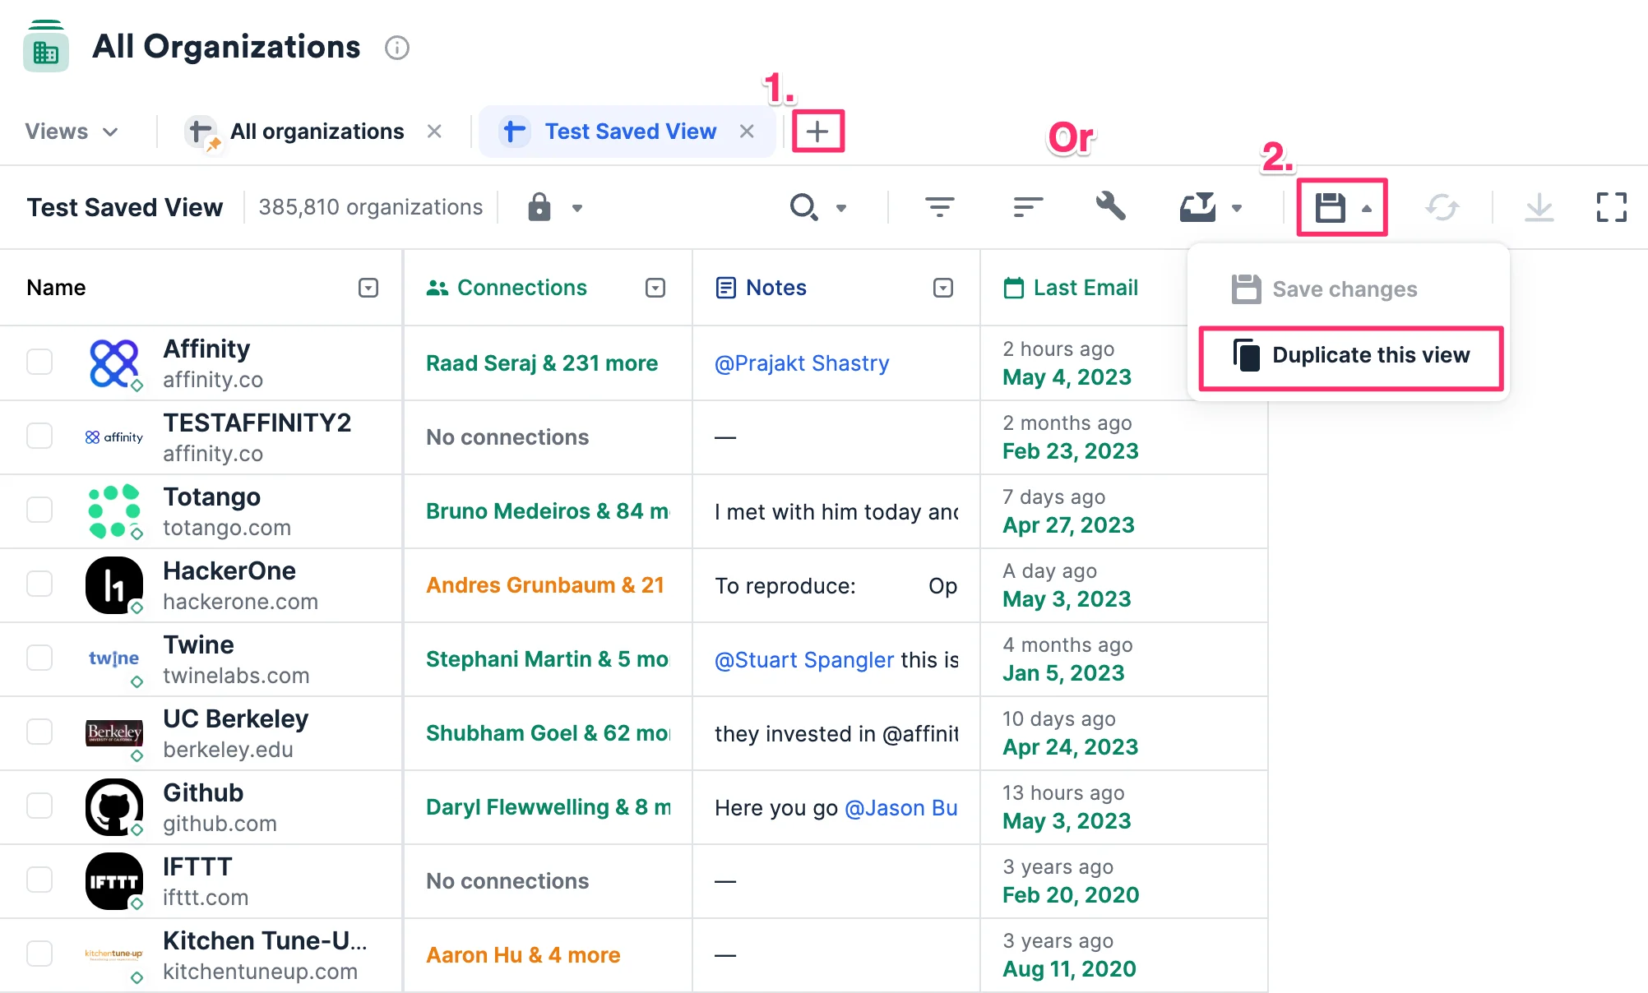
Task: Open the lock permissions dropdown arrow
Action: coord(577,208)
